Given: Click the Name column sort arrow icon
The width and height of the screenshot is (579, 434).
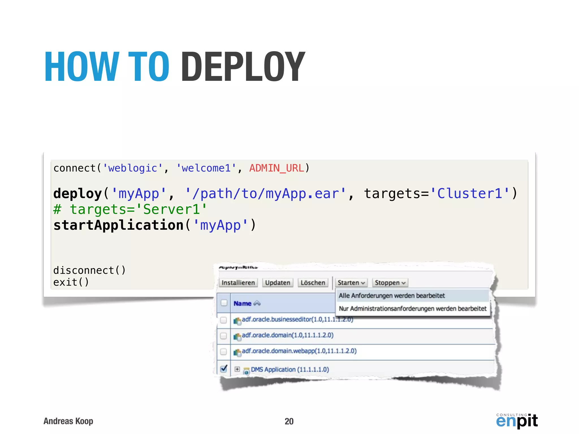Looking at the screenshot, I should tap(257, 303).
